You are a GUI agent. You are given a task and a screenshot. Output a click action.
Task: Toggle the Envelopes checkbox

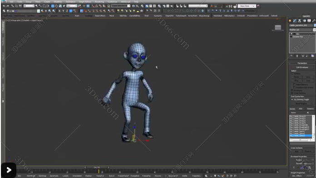coord(292,90)
